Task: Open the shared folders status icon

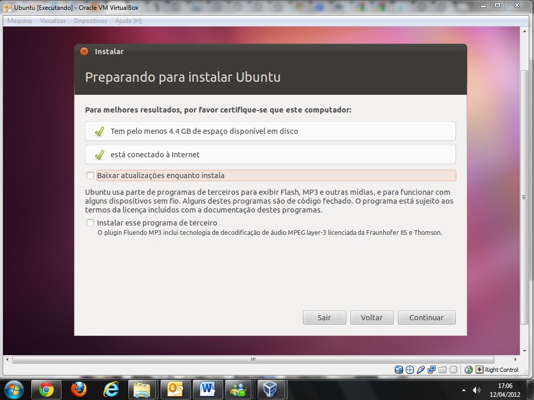Action: pos(443,370)
